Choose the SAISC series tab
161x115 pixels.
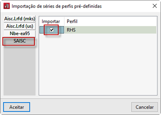click(19, 41)
